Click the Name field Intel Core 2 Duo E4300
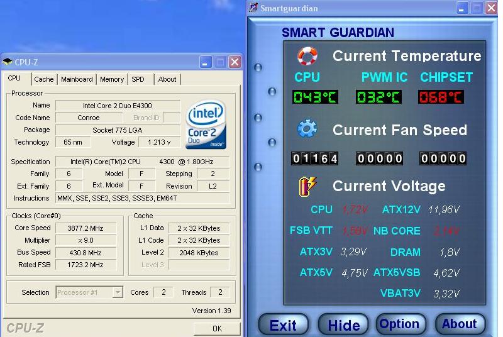 point(118,106)
